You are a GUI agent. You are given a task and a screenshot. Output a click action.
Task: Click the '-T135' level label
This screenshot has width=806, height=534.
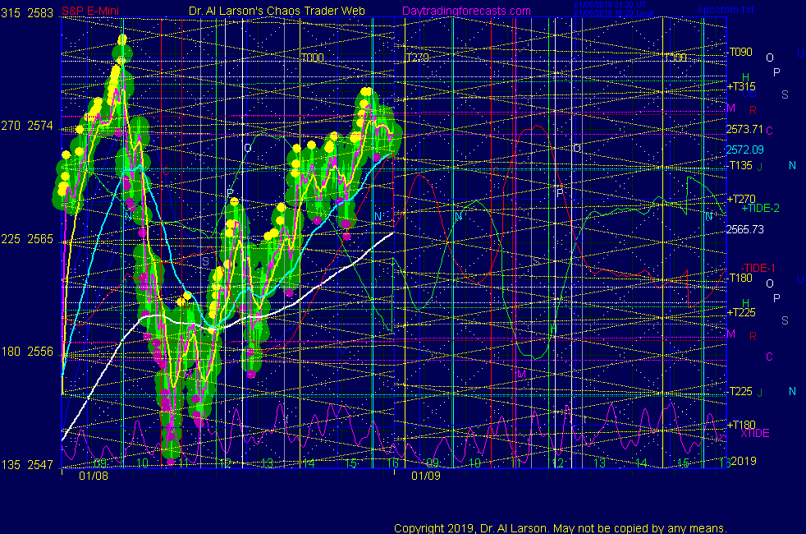coord(740,165)
